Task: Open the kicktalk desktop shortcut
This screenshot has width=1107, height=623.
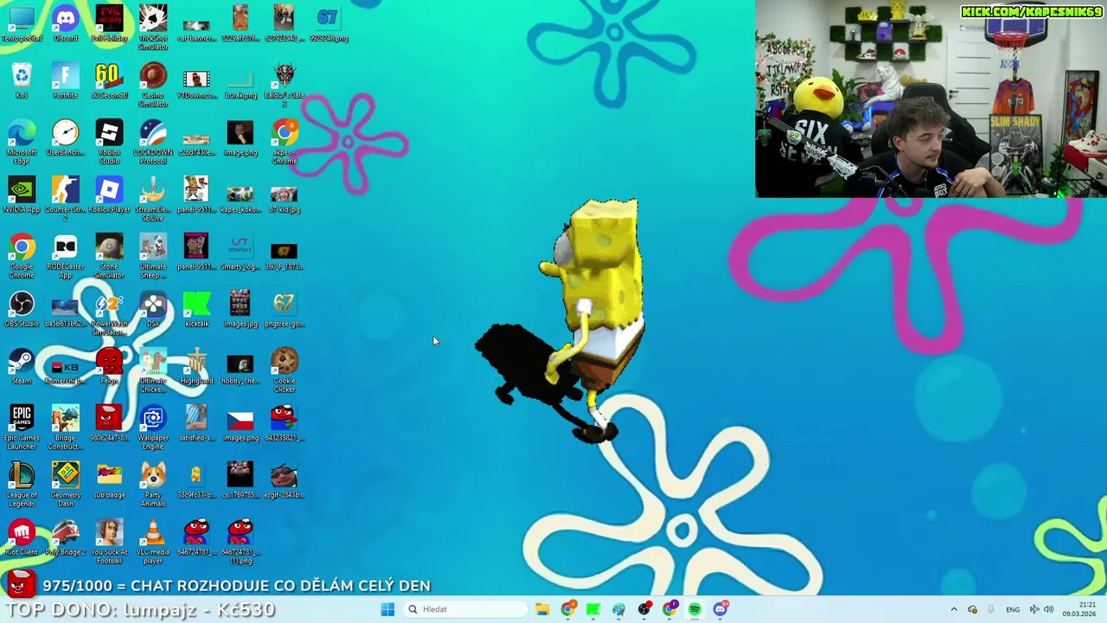Action: pos(196,309)
